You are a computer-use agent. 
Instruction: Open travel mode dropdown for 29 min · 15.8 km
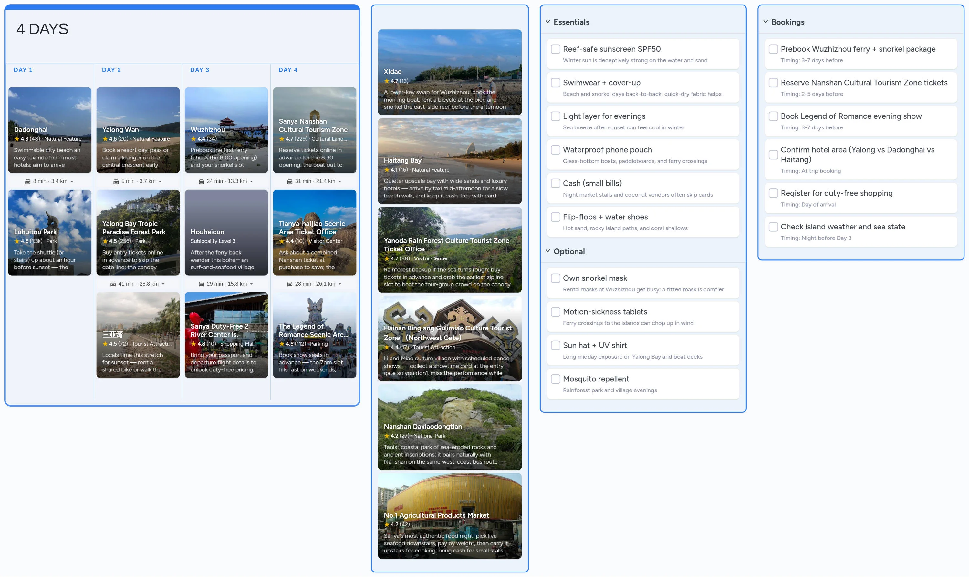[251, 284]
